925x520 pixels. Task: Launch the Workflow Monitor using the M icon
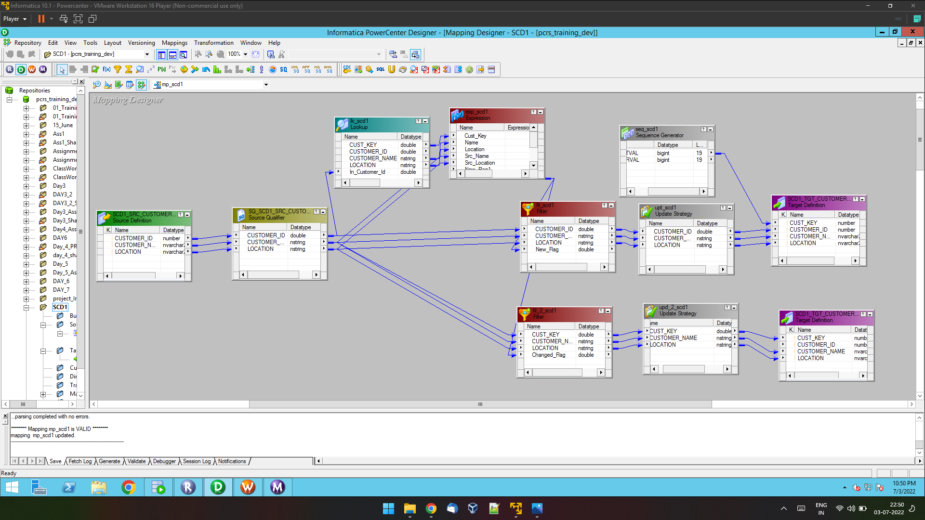42,69
